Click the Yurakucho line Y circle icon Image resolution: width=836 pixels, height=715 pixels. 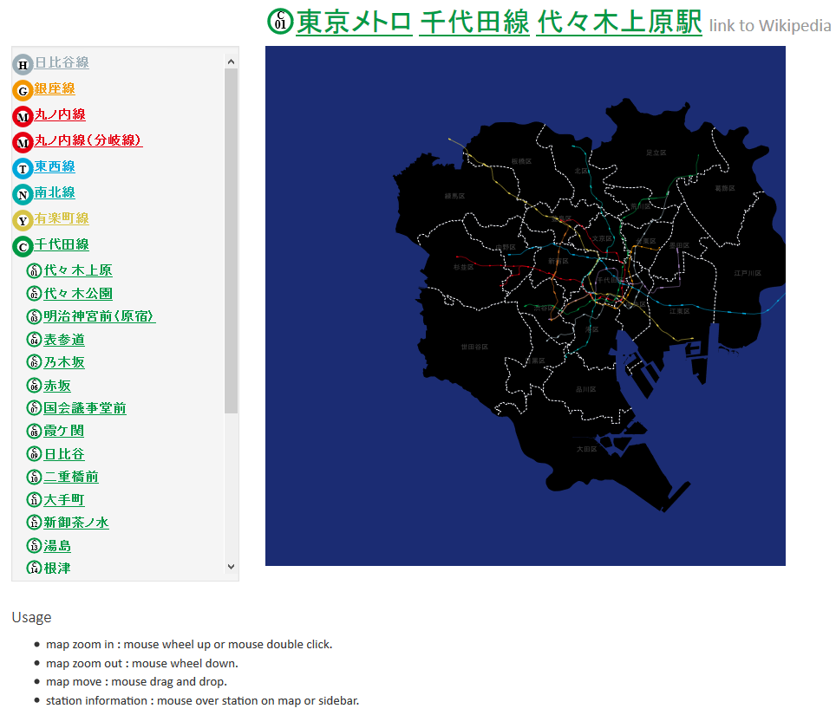point(23,220)
